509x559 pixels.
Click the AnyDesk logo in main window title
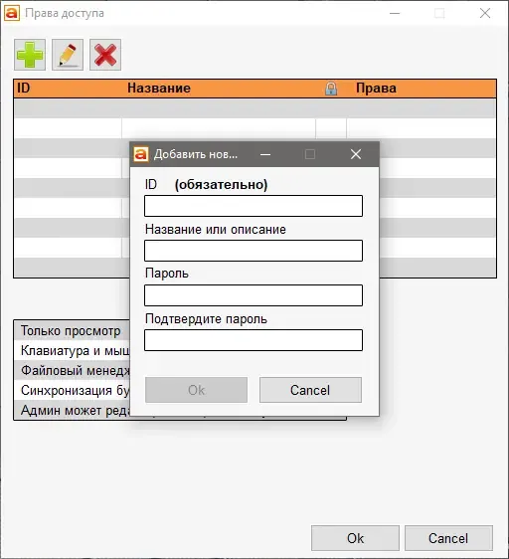(12, 13)
